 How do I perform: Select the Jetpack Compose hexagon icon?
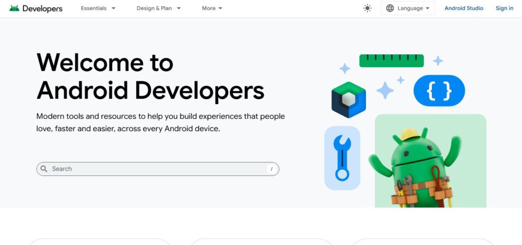348,100
